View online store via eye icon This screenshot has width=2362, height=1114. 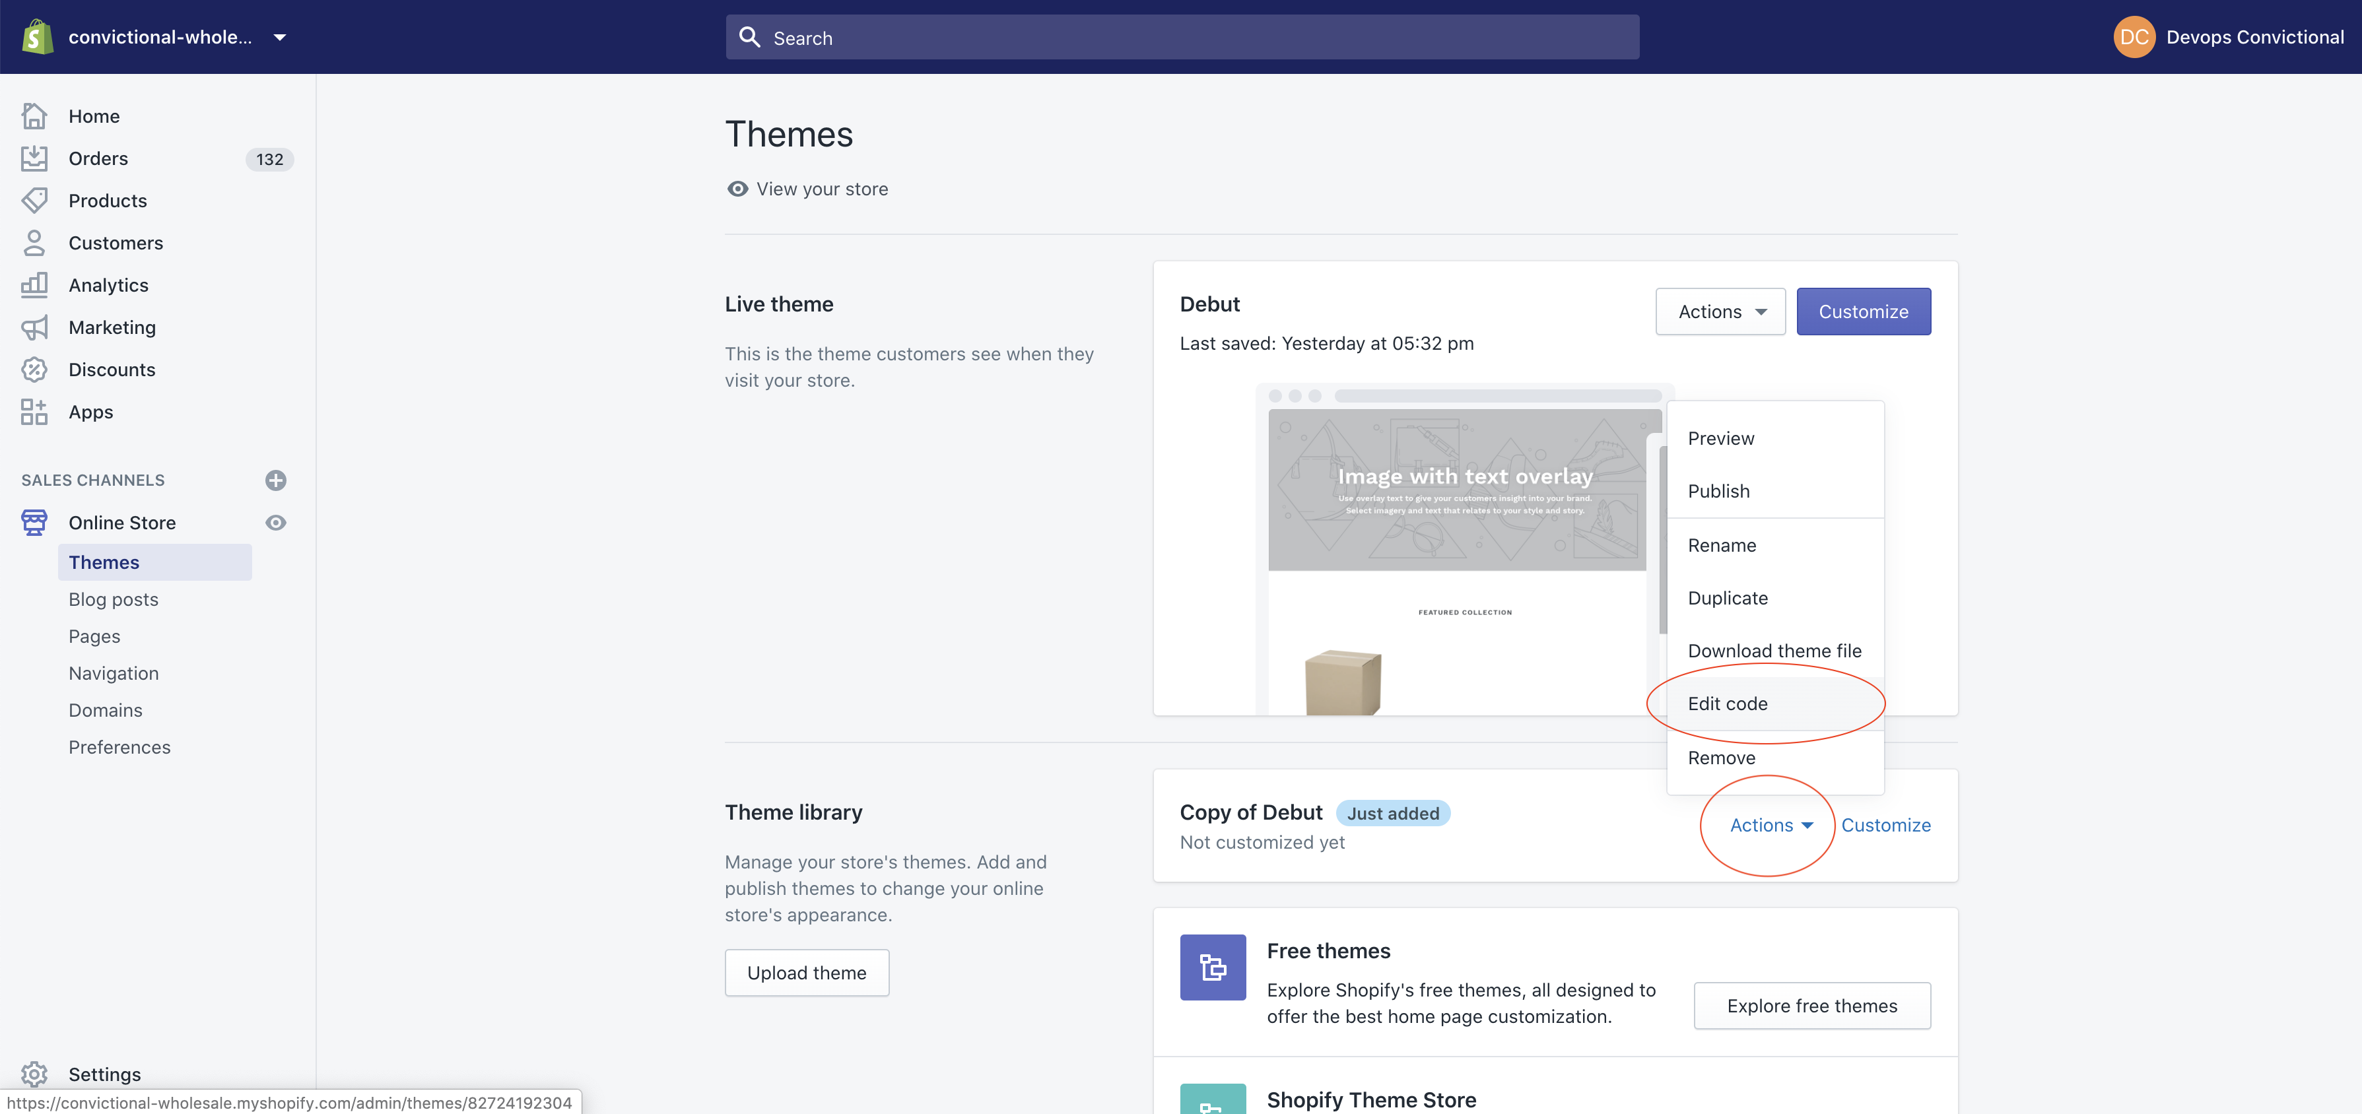pos(276,523)
